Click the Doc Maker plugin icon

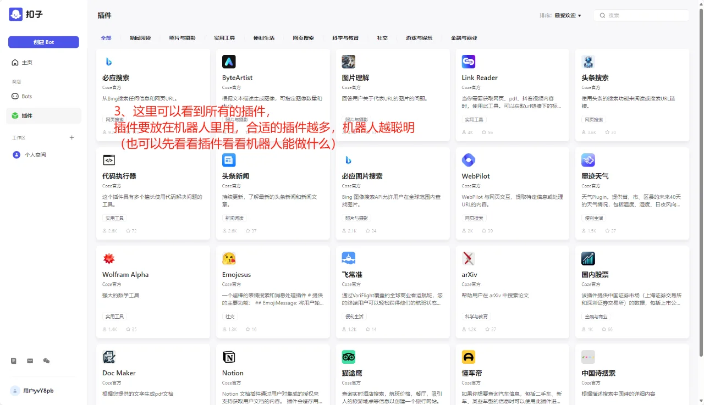(x=109, y=357)
